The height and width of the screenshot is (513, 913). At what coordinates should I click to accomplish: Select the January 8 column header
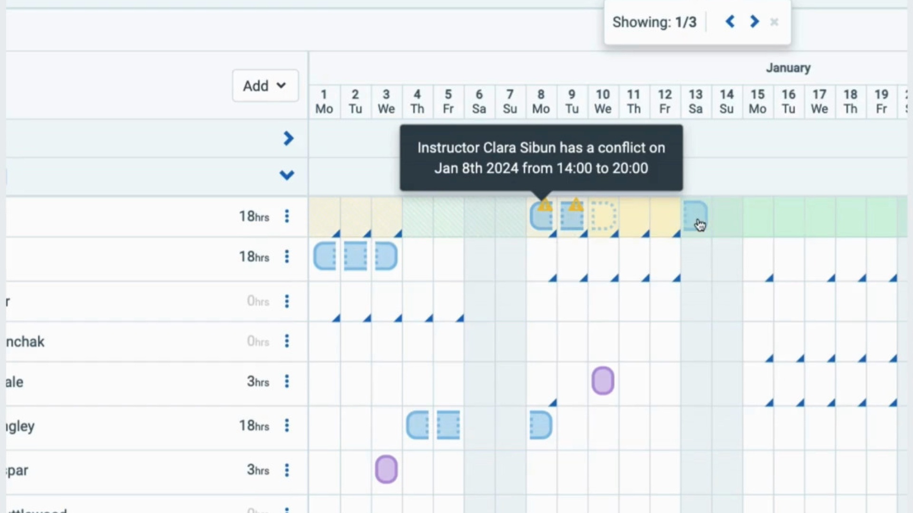[541, 101]
